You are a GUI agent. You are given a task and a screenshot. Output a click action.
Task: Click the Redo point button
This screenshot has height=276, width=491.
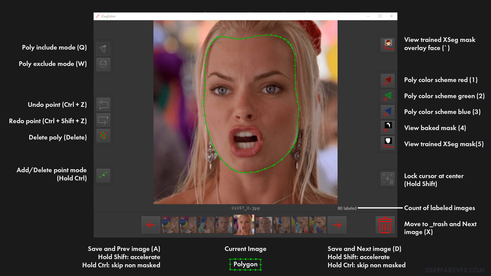click(x=103, y=120)
